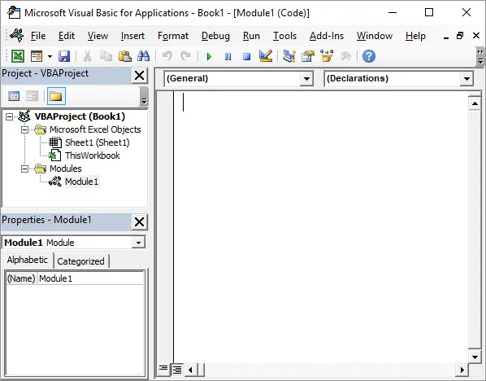Close the Project - VBAProject pane
The image size is (486, 381).
140,76
